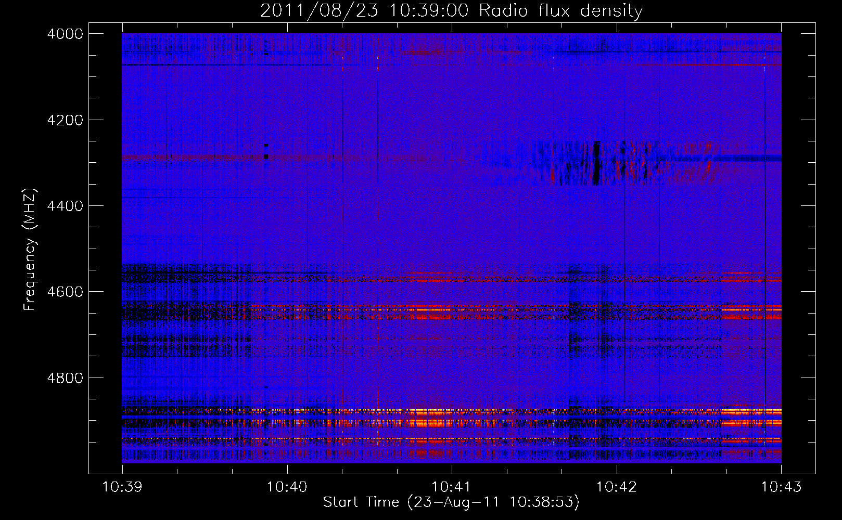The height and width of the screenshot is (520, 842).
Task: Click the 10:41 time tick label
Action: (452, 487)
